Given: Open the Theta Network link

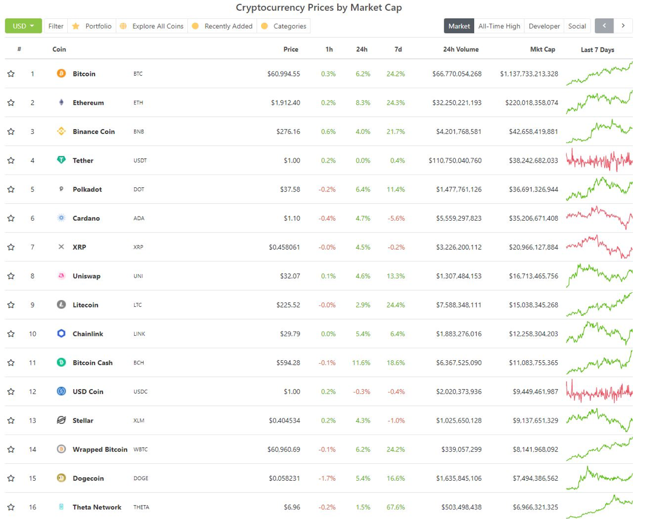Looking at the screenshot, I should coord(97,507).
